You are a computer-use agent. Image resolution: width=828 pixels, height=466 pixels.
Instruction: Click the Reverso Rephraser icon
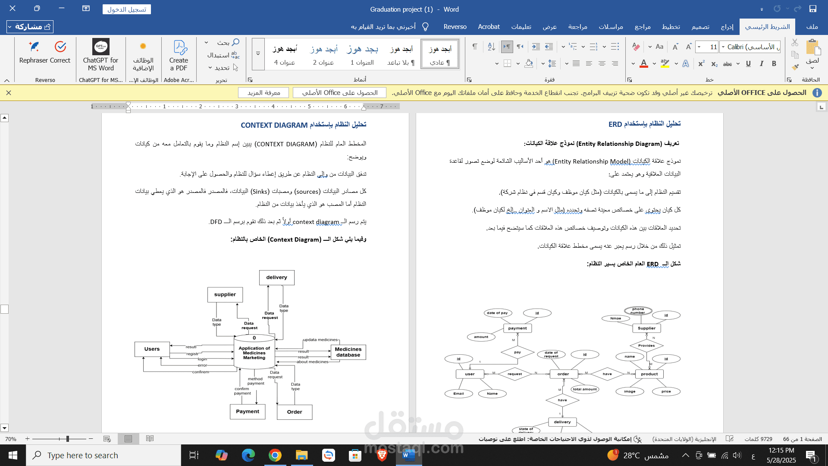(34, 47)
